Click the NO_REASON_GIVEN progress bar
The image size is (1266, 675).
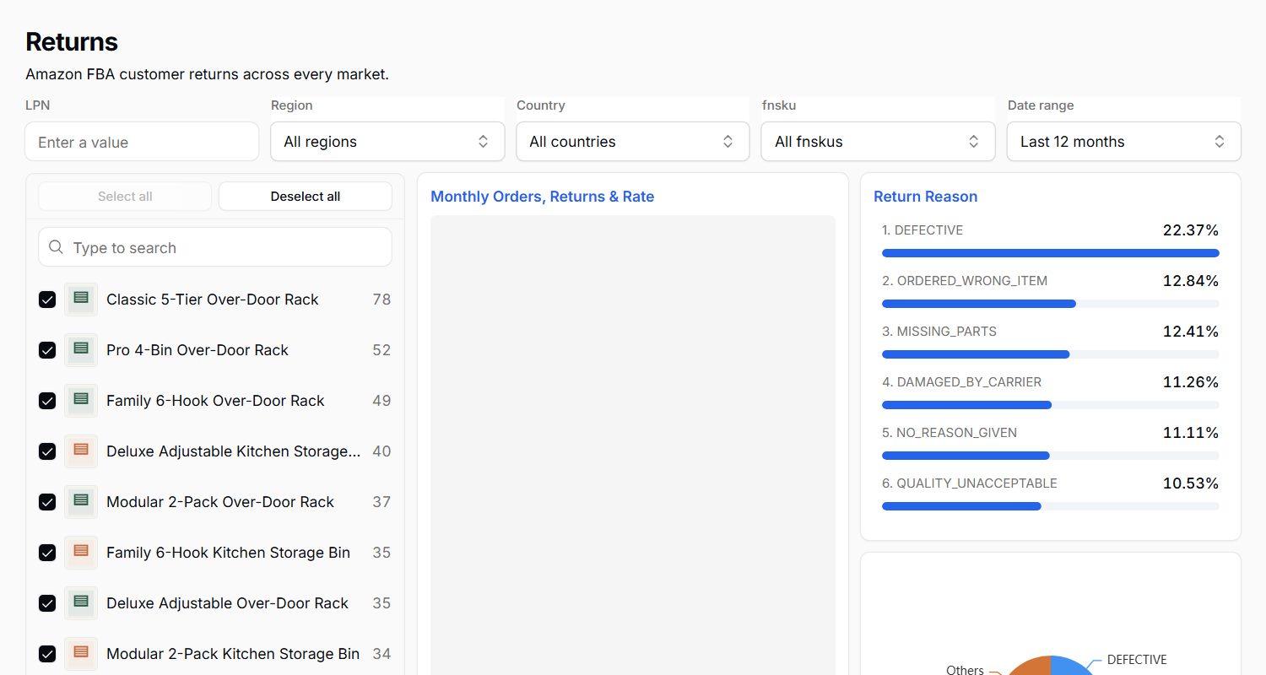(1051, 456)
